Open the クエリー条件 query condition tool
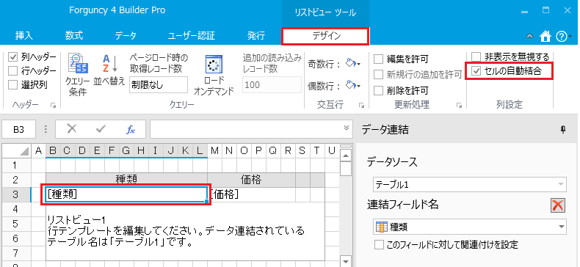Screen dimensions: 580x267 click(78, 74)
